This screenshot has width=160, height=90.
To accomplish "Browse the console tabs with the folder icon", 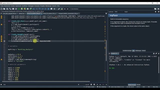I will (x=109, y=53).
